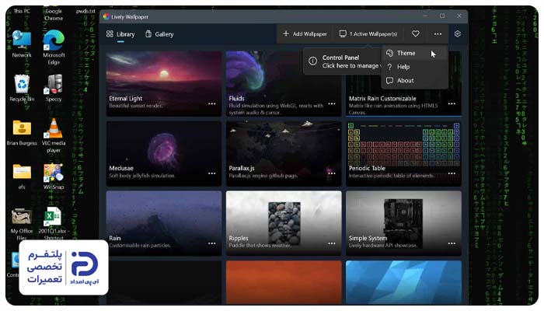Click the Network desktop icon
The image size is (544, 311).
(x=22, y=44)
